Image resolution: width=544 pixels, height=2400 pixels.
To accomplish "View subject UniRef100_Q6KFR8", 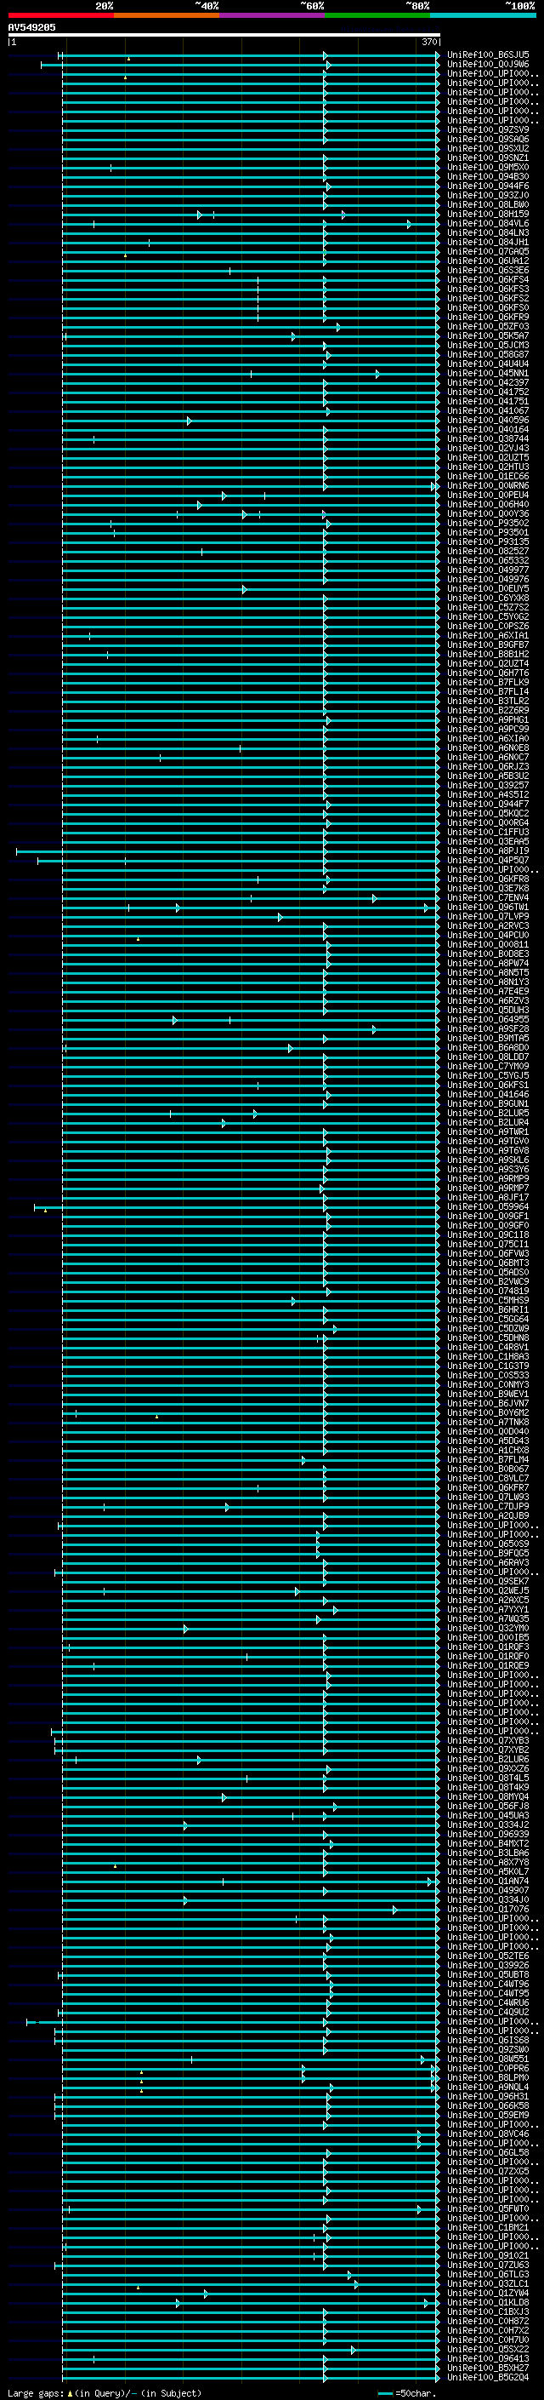I will tap(488, 879).
